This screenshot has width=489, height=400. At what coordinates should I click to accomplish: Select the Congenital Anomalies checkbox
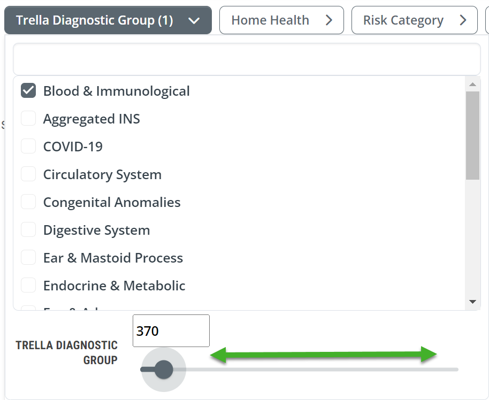point(28,202)
